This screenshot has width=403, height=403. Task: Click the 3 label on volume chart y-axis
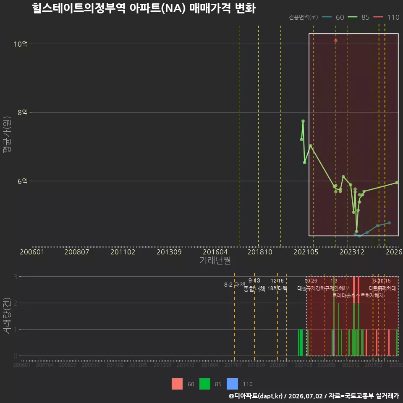tap(16, 277)
